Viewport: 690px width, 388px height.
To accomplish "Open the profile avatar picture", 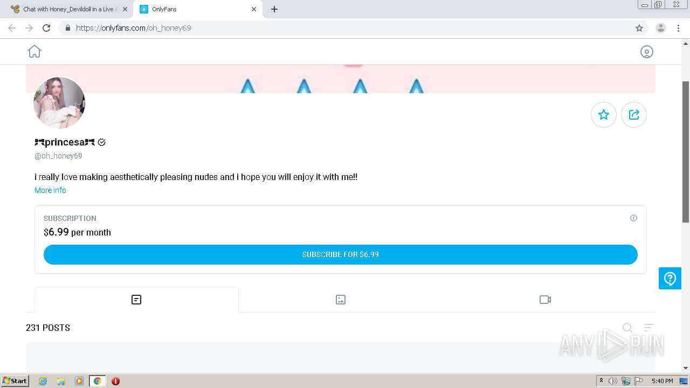I will 59,102.
